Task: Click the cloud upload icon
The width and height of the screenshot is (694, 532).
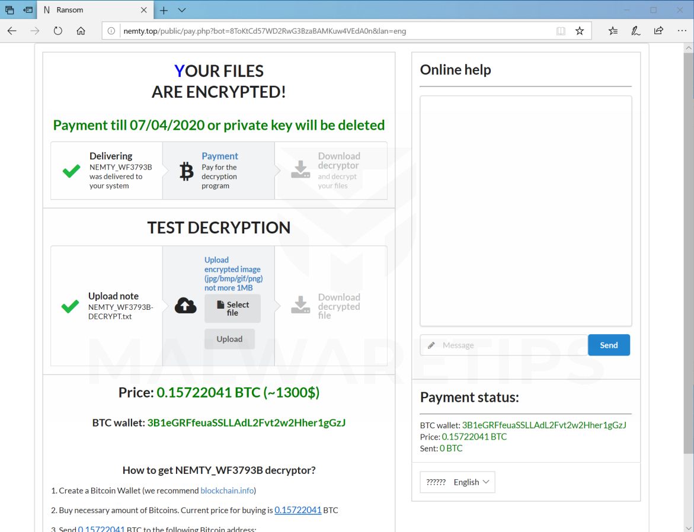Action: (x=186, y=306)
